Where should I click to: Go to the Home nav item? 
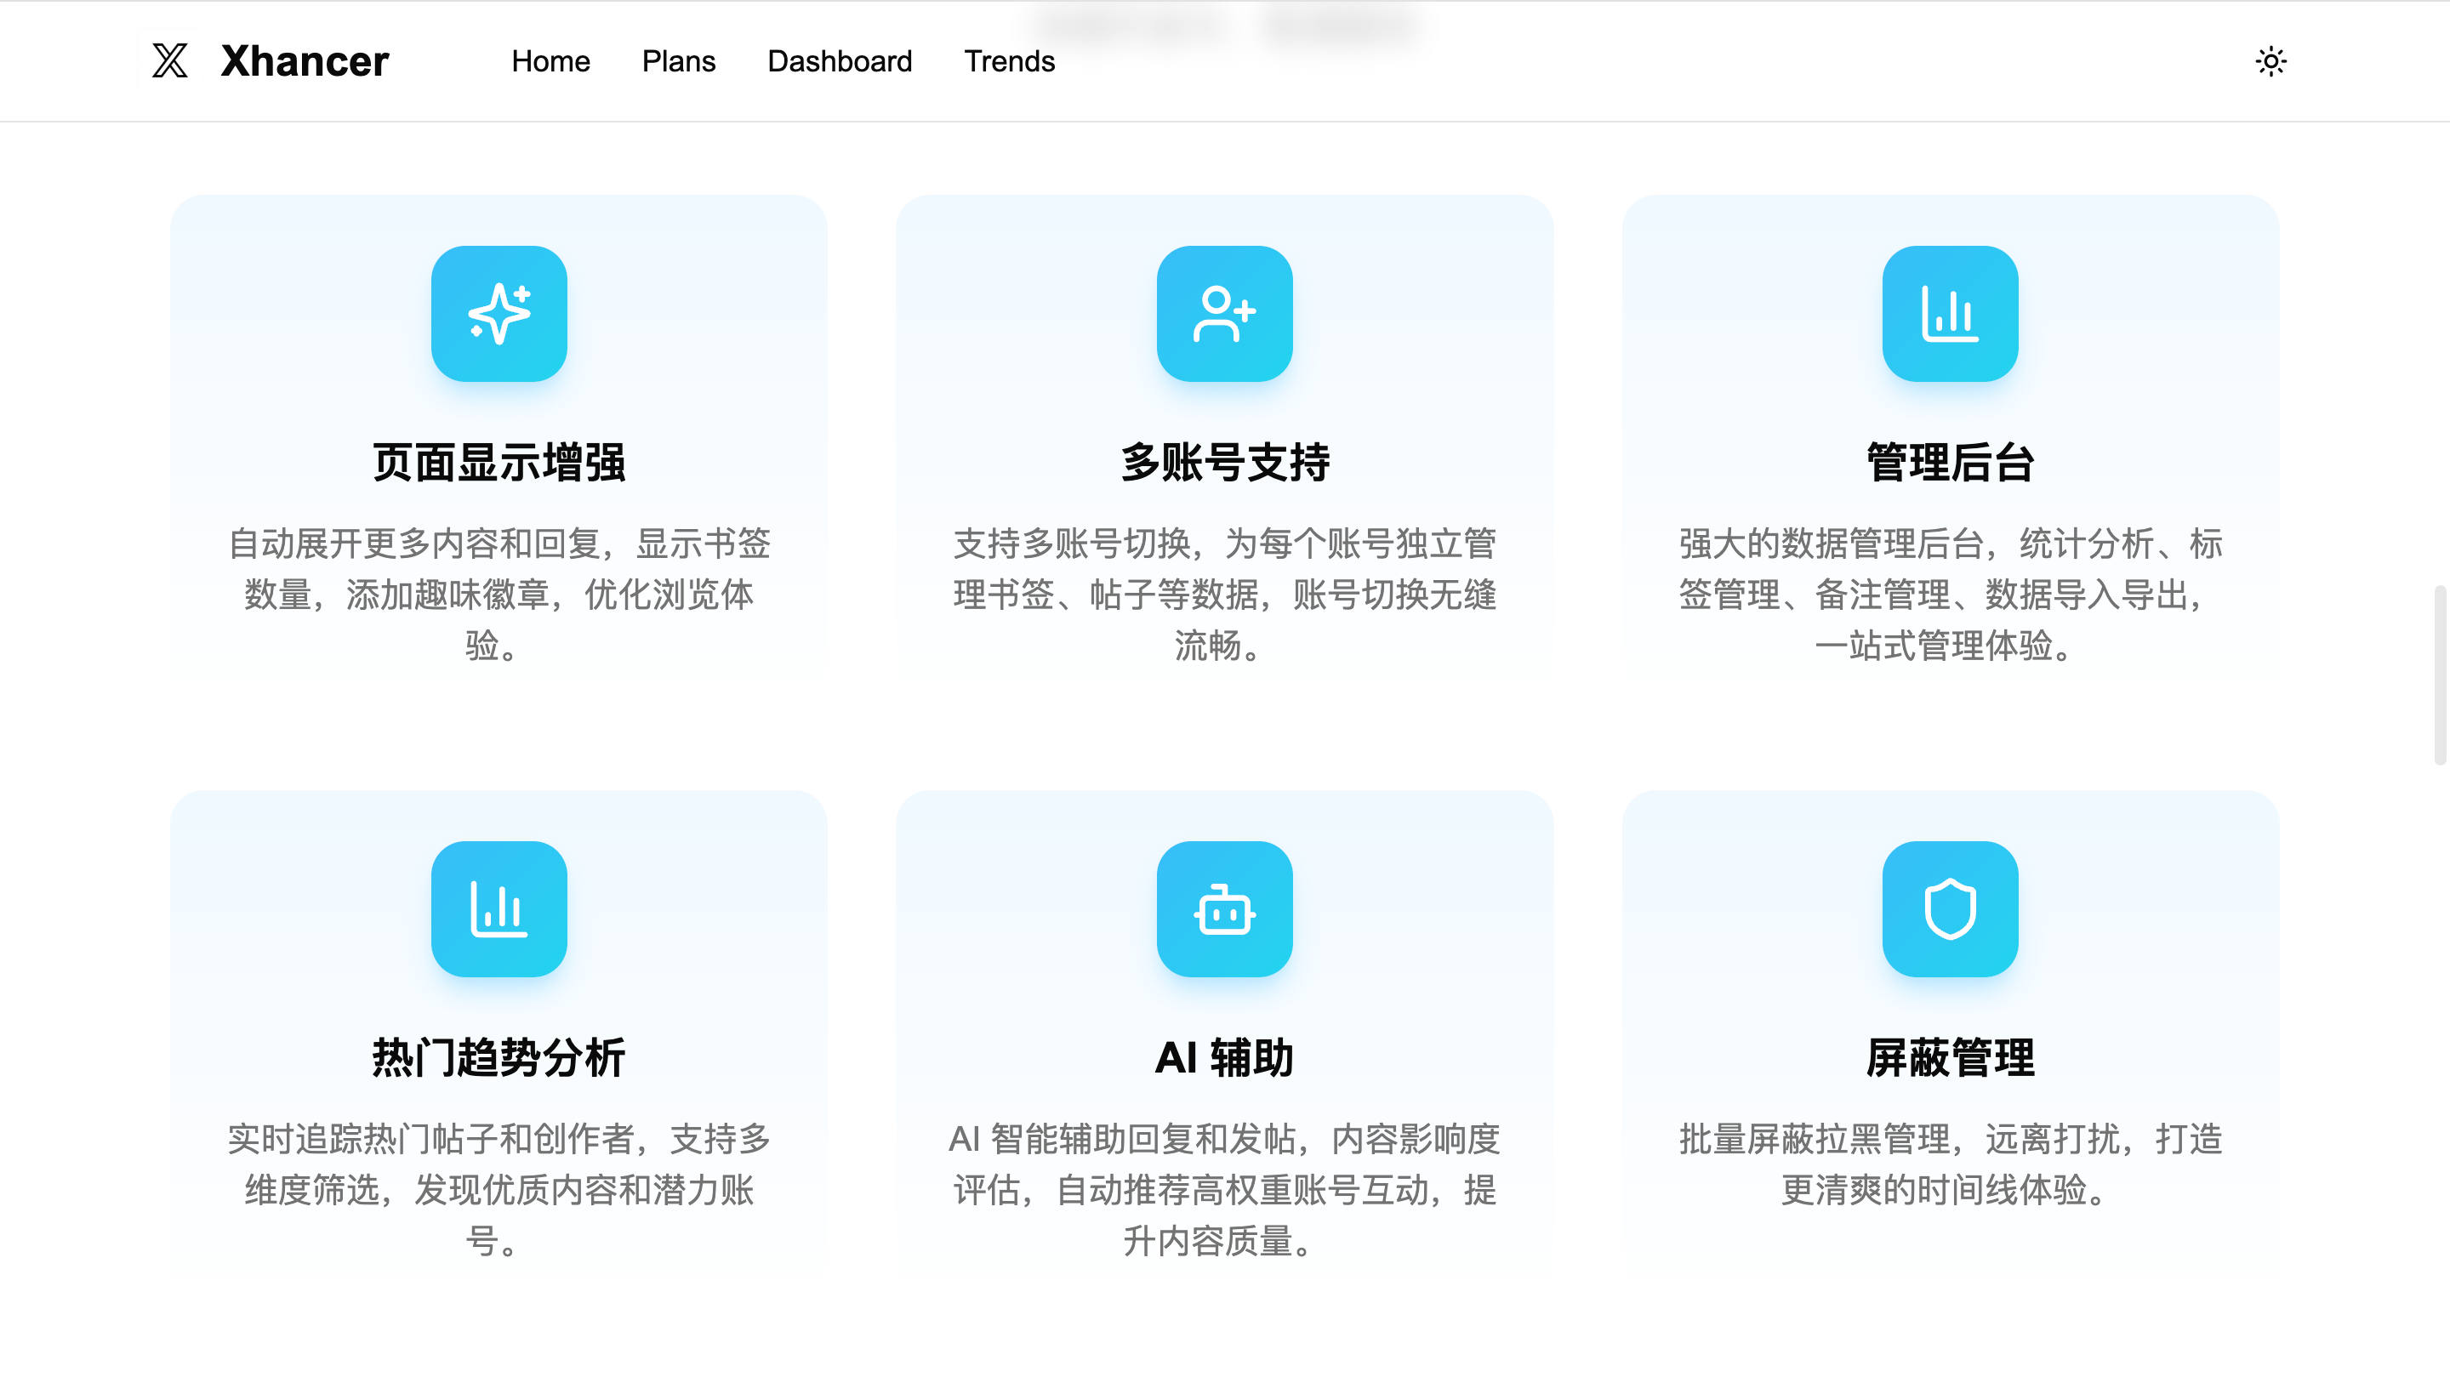coord(550,62)
